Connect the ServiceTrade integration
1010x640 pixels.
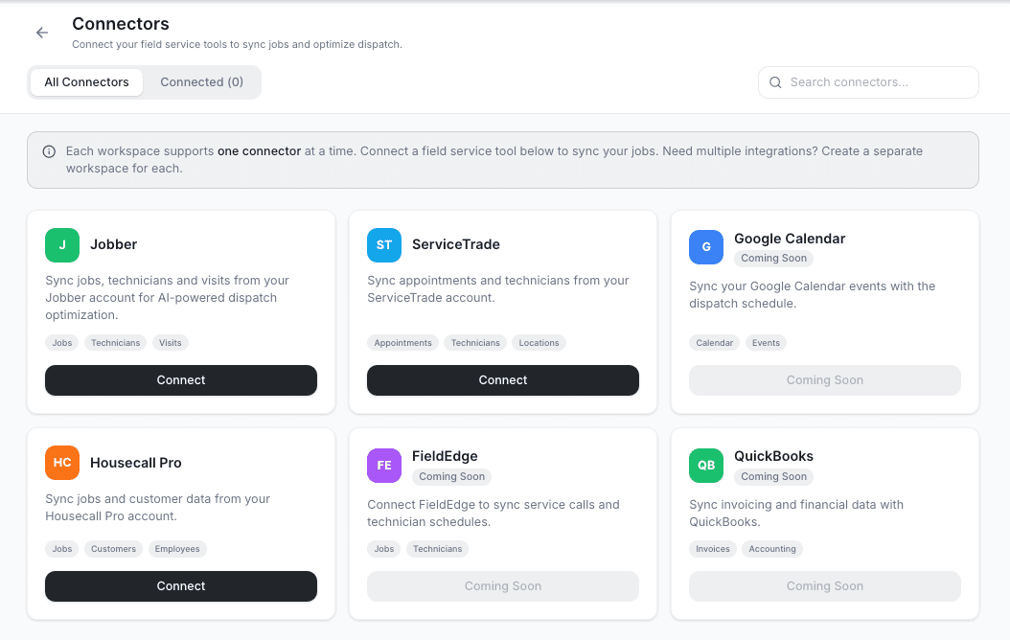click(x=502, y=380)
